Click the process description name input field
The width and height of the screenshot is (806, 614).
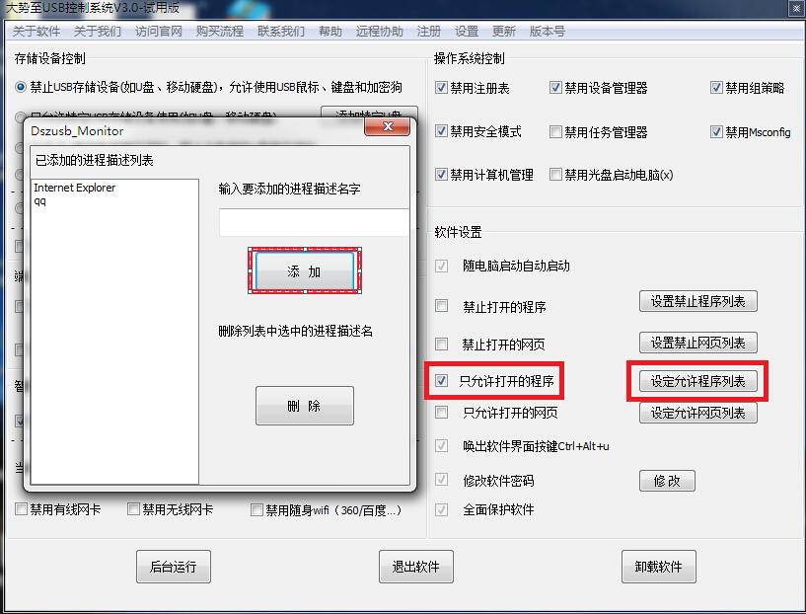[x=314, y=222]
